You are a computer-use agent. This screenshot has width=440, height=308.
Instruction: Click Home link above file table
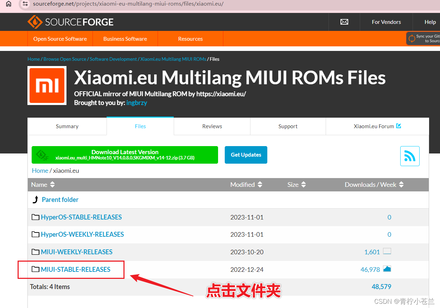pos(40,171)
